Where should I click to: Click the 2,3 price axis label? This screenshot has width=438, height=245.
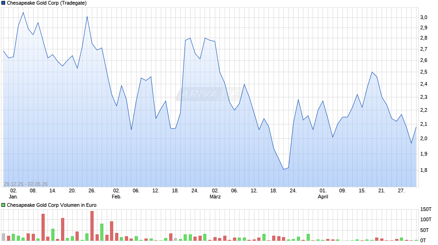[424, 97]
